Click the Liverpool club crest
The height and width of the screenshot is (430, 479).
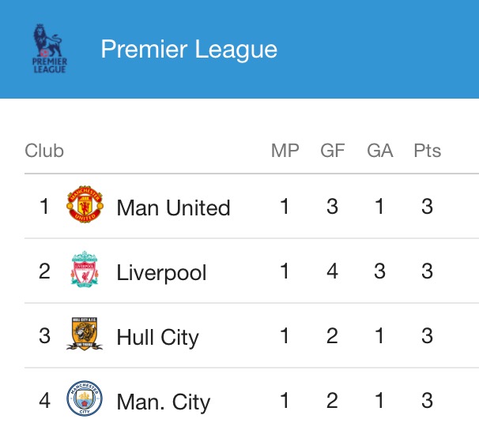point(85,269)
